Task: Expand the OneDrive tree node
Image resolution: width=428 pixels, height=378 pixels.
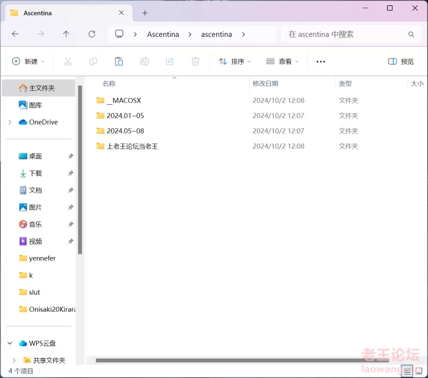Action: coord(10,122)
